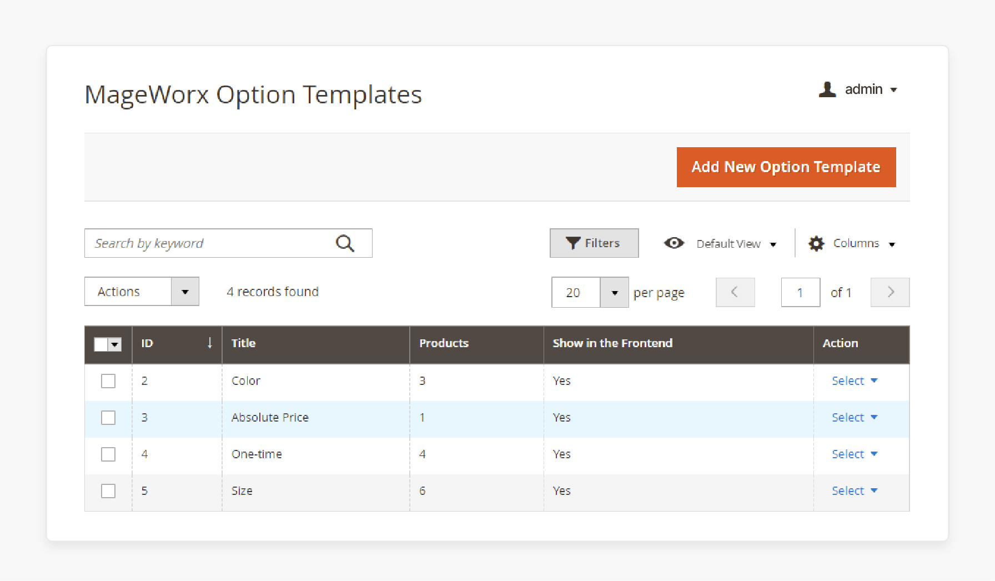Click Products value 6 in Size row
Screen dimensions: 995x581
click(423, 491)
